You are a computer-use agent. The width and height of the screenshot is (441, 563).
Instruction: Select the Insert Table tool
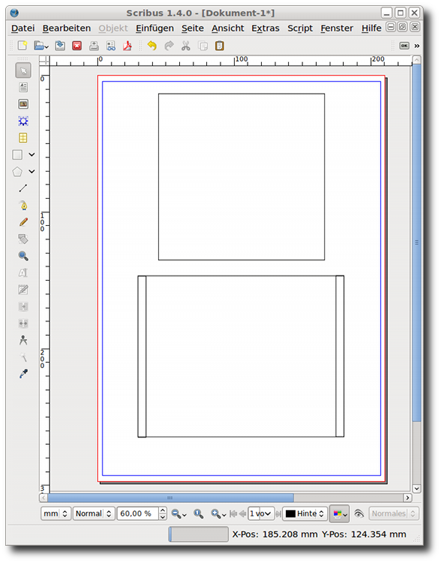tap(23, 138)
